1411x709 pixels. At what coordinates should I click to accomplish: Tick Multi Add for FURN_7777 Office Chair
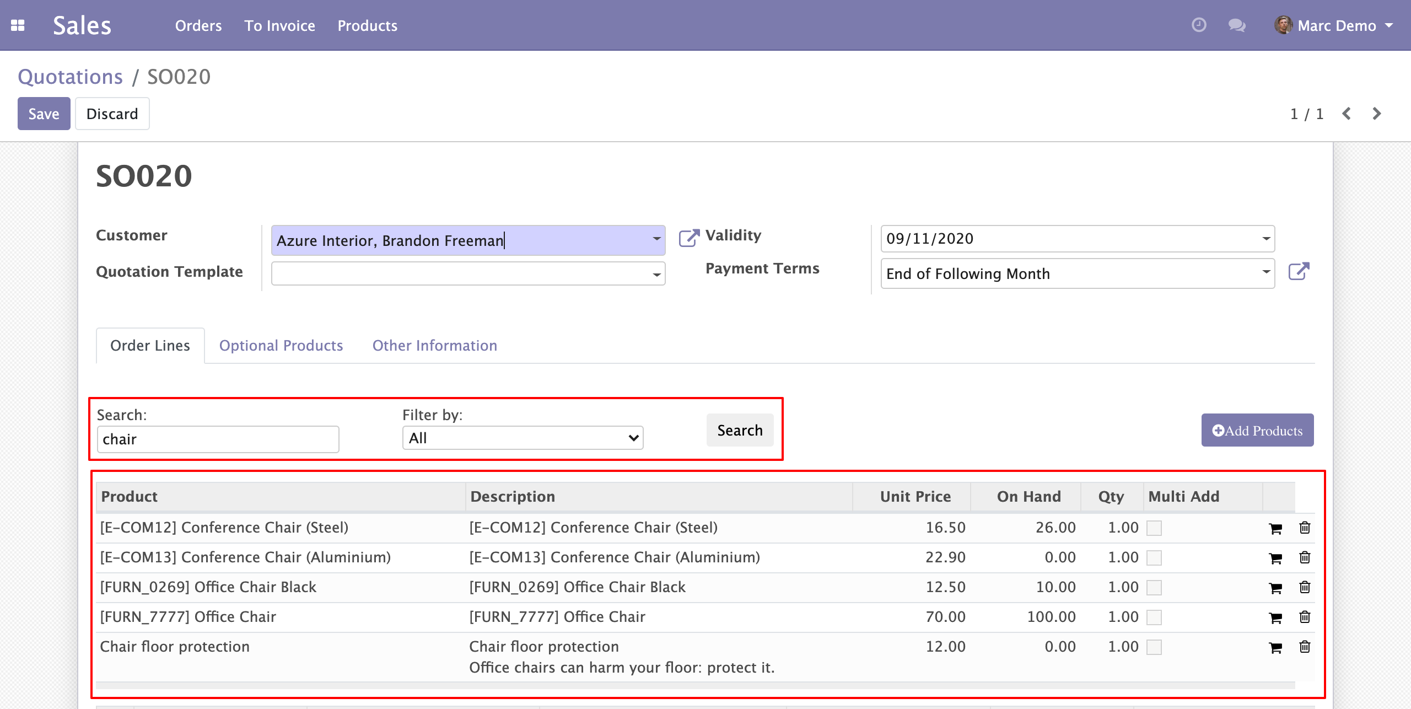[x=1154, y=617]
